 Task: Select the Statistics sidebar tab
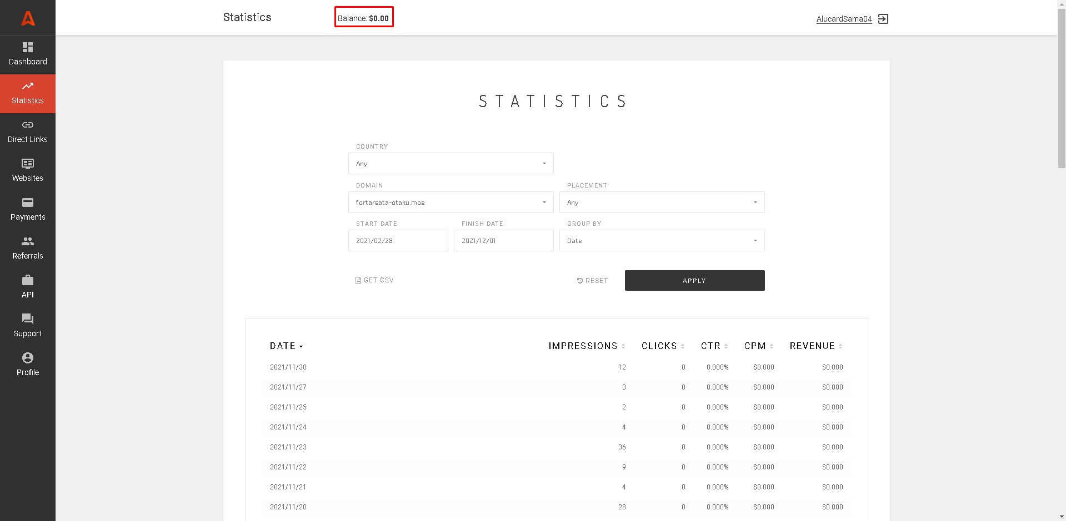coord(28,93)
